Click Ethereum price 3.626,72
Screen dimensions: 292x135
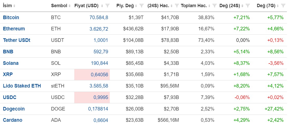[x=99, y=29]
